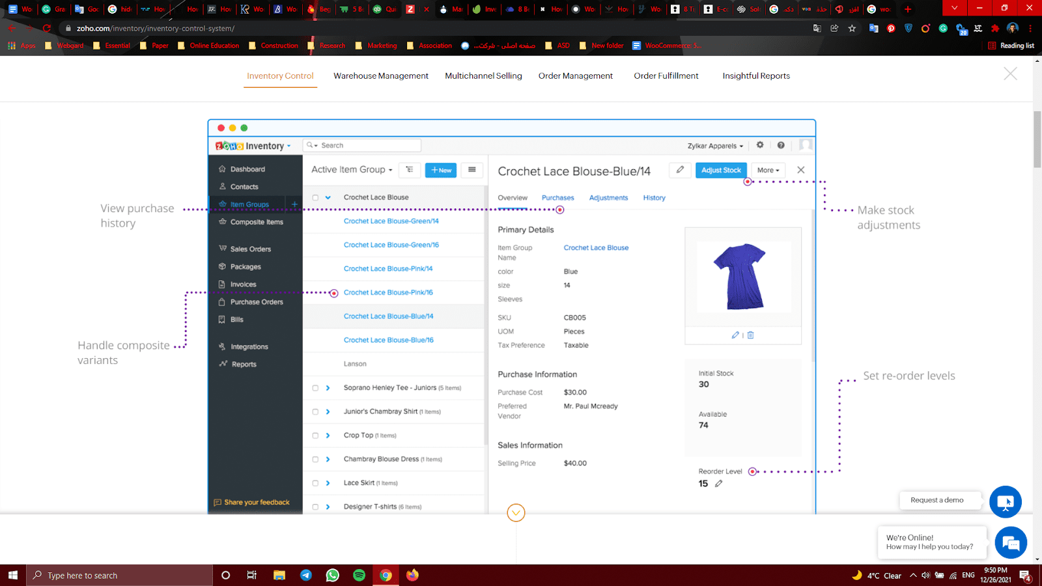Expand the Chambray Blouse Dress group chevron
The width and height of the screenshot is (1042, 586).
328,460
